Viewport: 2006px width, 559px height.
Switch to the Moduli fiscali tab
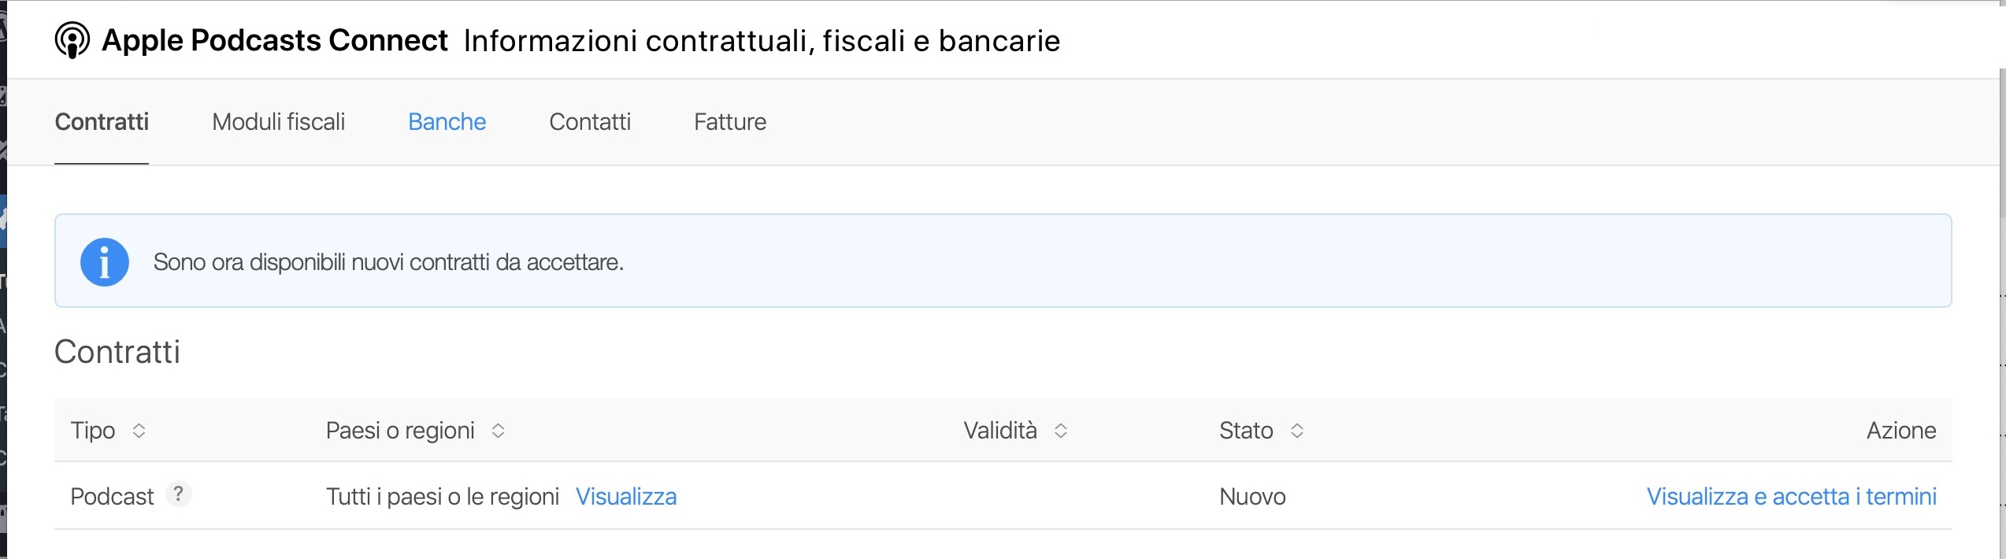click(x=278, y=122)
